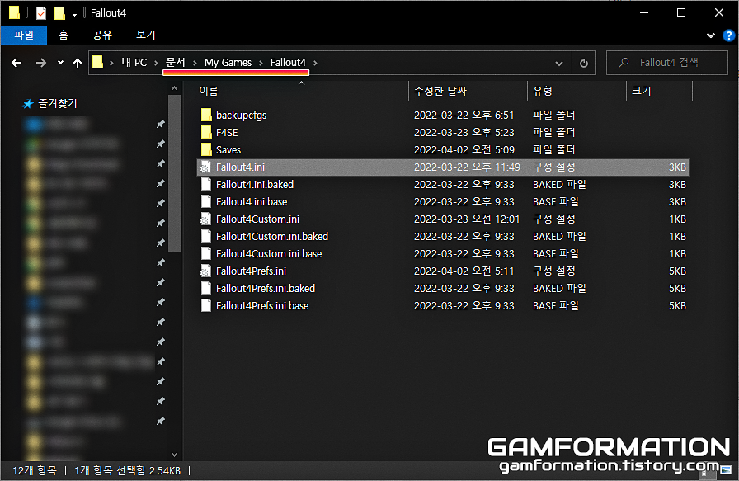Open the File (파일) ribbon tab

coord(24,35)
